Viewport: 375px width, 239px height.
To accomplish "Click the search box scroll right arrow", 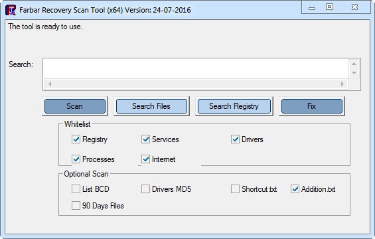I will click(342, 84).
